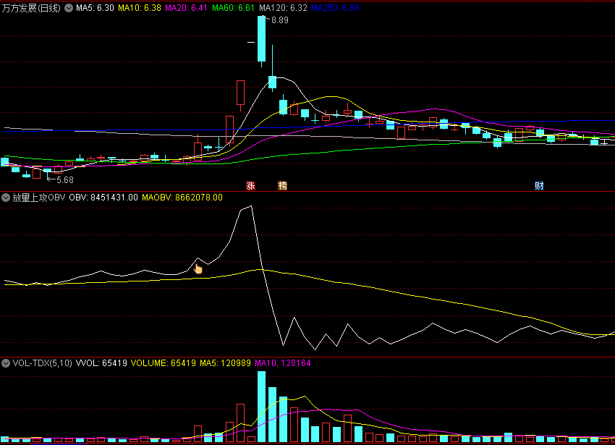This screenshot has width=615, height=445.
Task: Select the 万方发展(日线) chart title
Action: coord(31,8)
